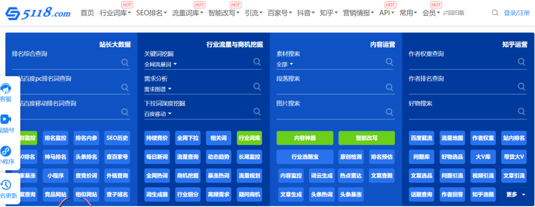Click the 行业选题宝 button

click(x=305, y=157)
